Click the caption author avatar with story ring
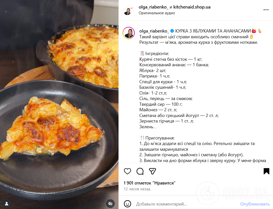 (x=129, y=33)
